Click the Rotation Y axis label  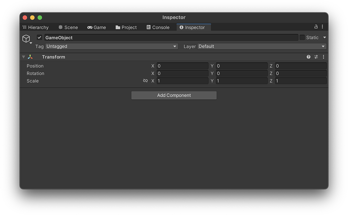coord(212,73)
